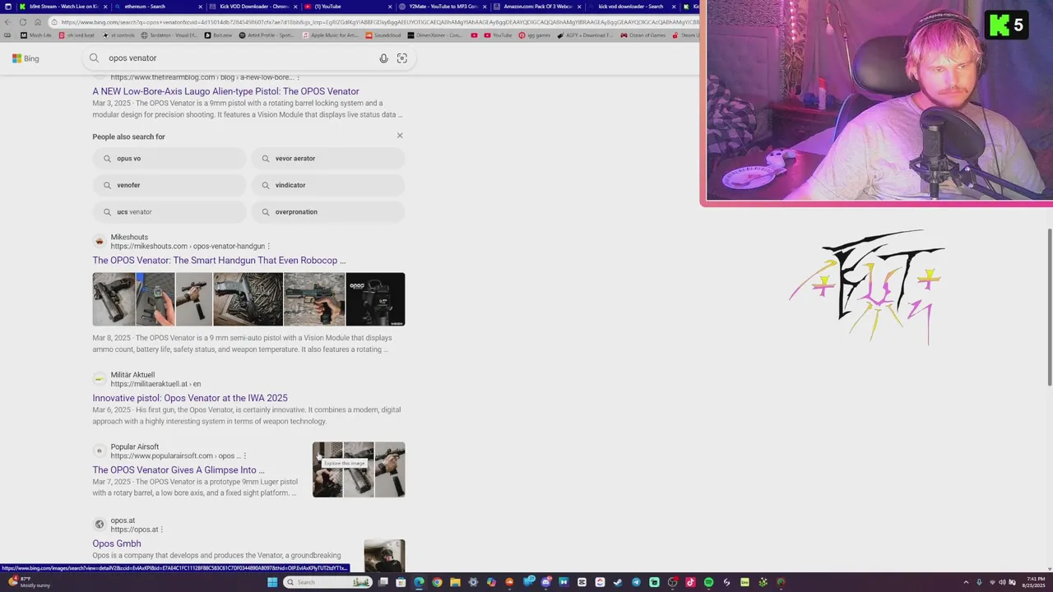Click the opos.at globe favicon
Screen dimensions: 1053x592
(100, 525)
